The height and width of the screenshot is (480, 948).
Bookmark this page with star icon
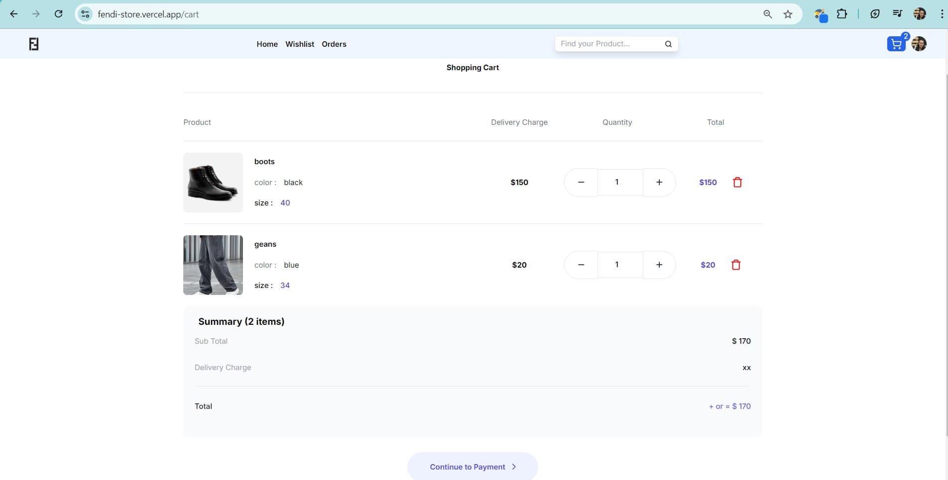point(788,14)
